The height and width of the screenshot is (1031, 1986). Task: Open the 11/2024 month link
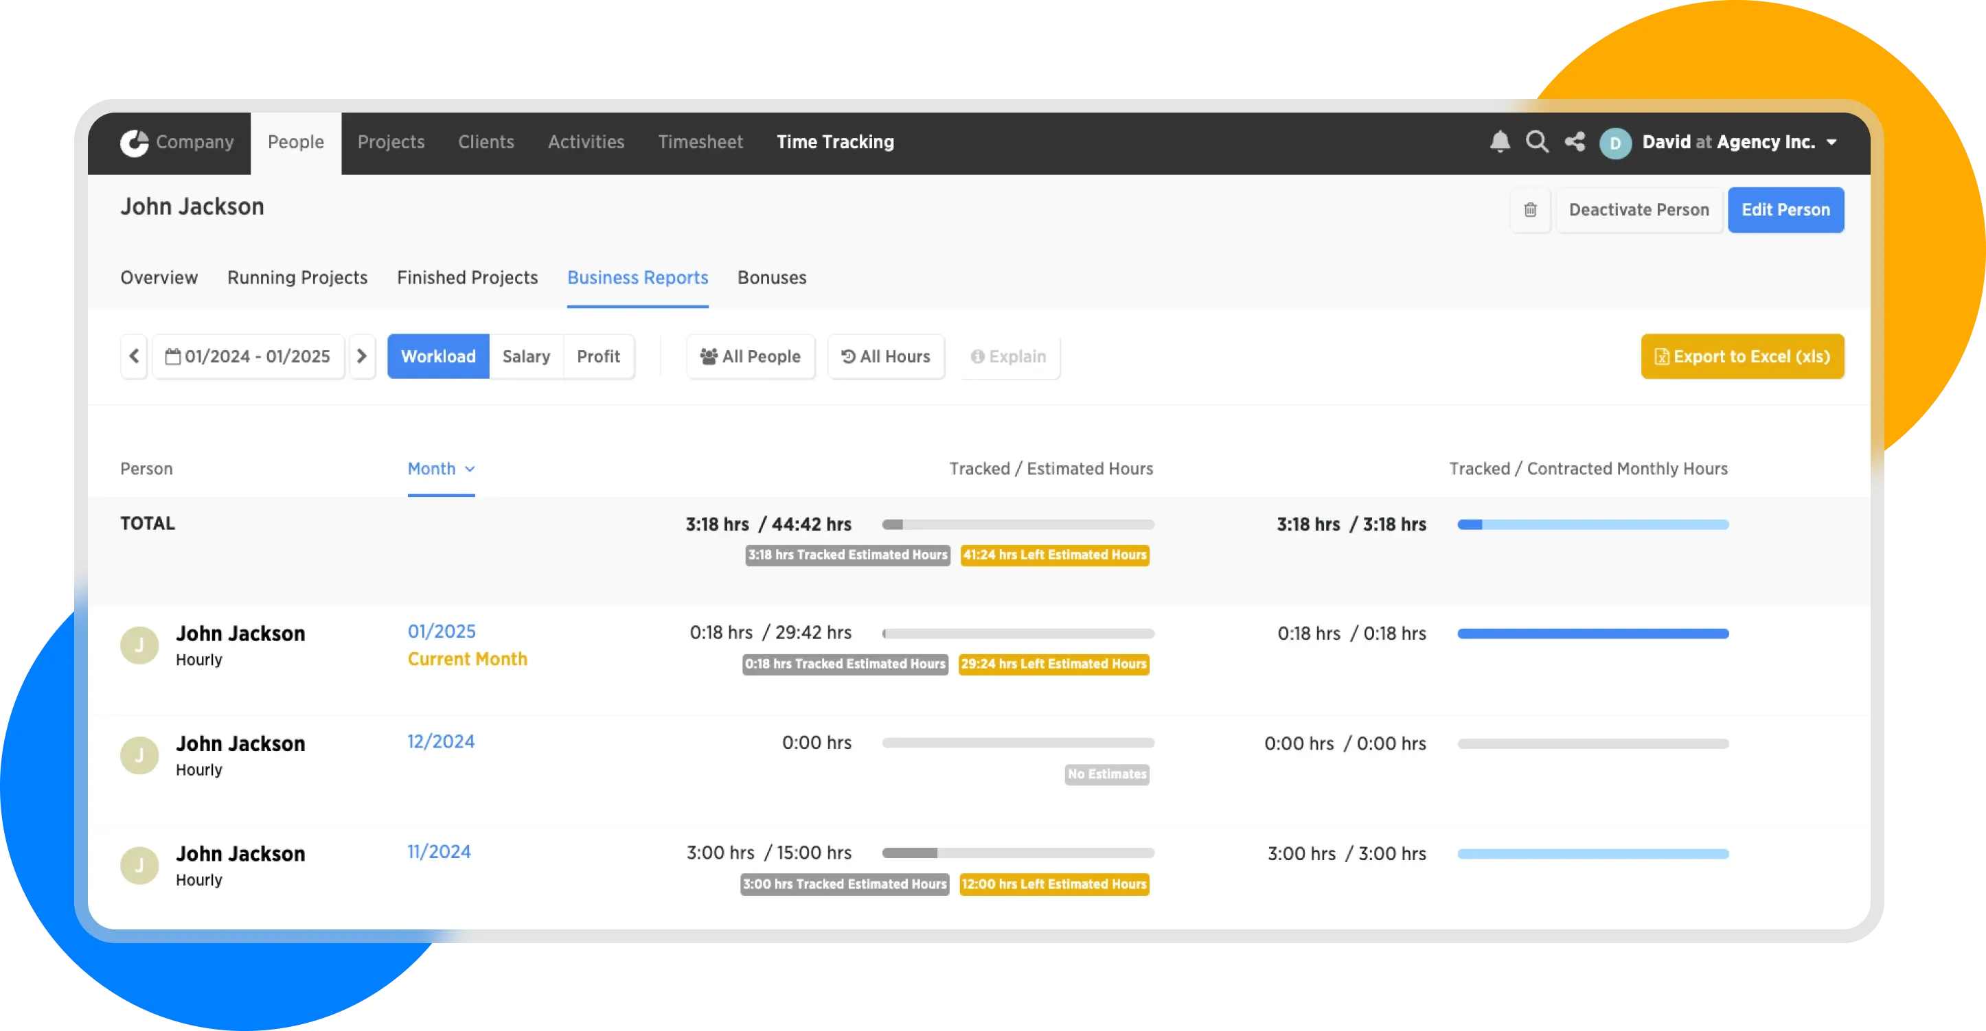point(439,851)
